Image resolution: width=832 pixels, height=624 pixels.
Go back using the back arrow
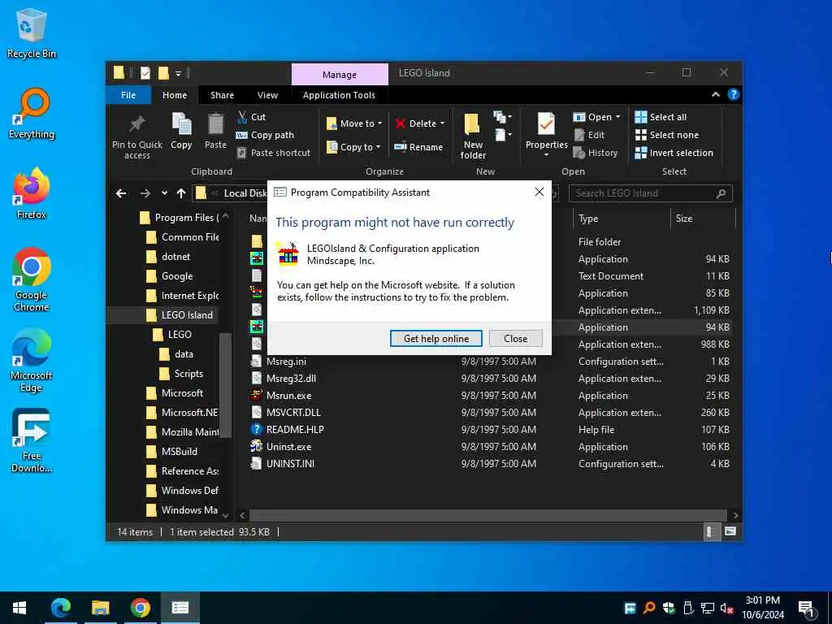121,193
